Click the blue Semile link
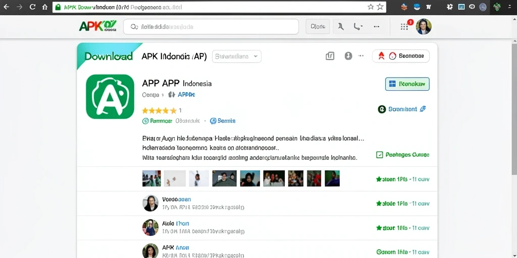Screen dimensions: 517x258 click(x=227, y=121)
